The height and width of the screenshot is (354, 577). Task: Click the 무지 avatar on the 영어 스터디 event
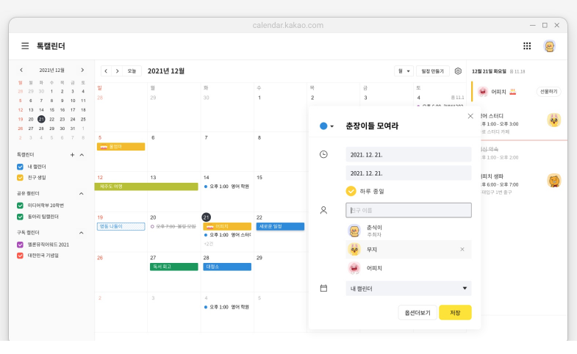coord(553,120)
